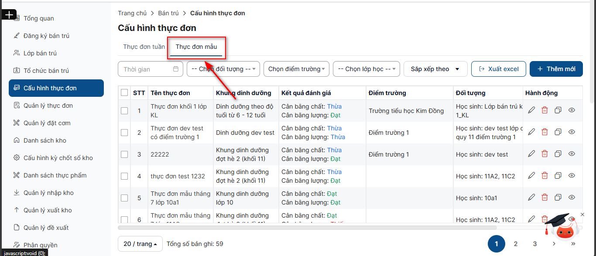The width and height of the screenshot is (596, 256).
Task: Check the checkbox for row 1
Action: pos(124,111)
